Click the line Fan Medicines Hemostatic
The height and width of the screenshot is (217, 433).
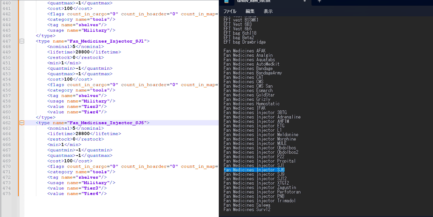click(x=252, y=104)
